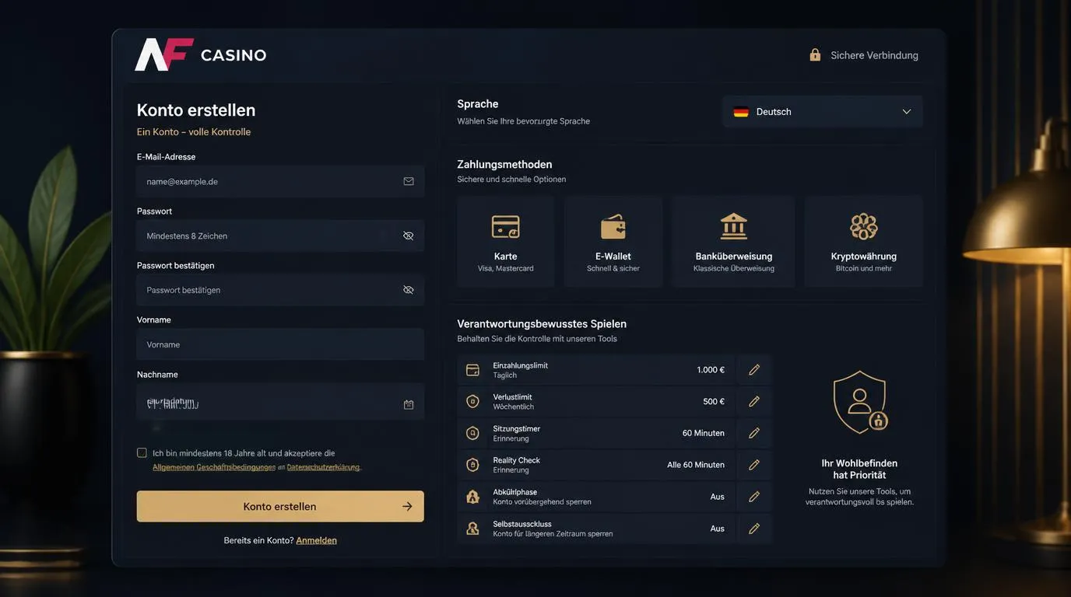
Task: Select the Karte payment method
Action: [x=506, y=242]
